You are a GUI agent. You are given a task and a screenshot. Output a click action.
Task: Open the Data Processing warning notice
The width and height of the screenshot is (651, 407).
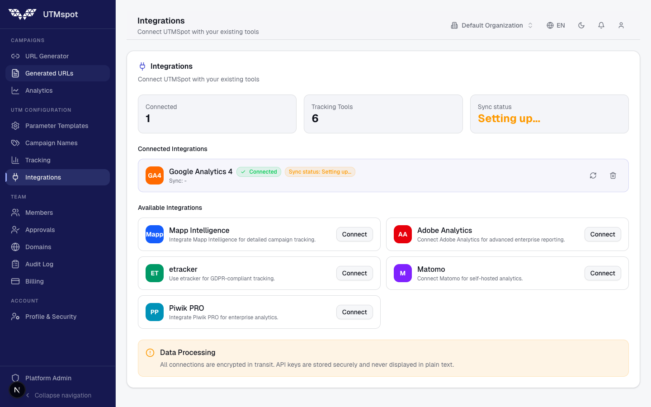coord(383,358)
